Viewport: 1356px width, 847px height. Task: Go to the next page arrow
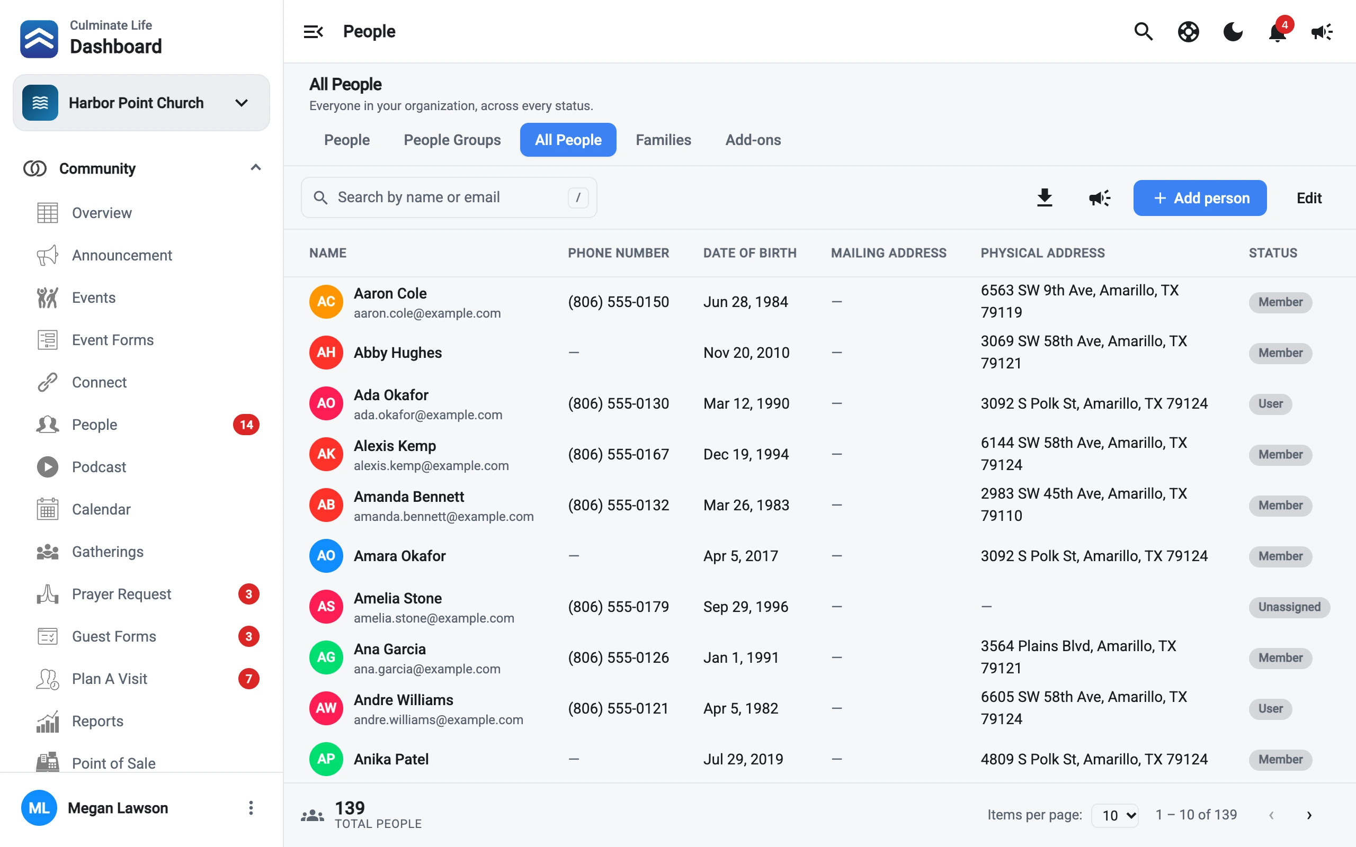pos(1309,815)
